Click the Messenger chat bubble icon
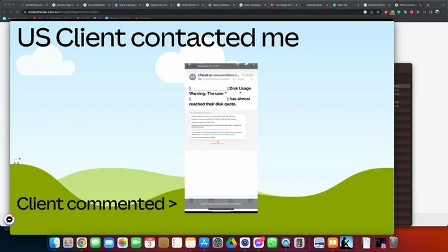 tap(10, 220)
